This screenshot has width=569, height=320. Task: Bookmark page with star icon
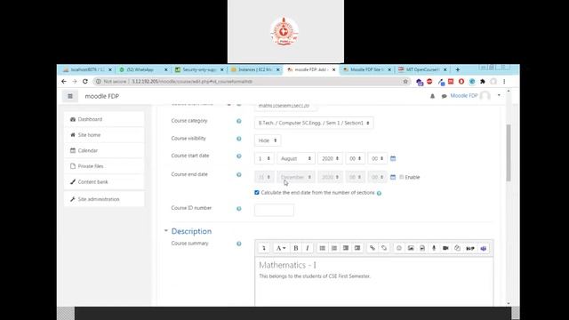(405, 82)
